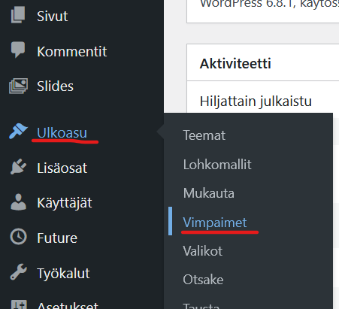Select Teemat in the Ulkoasu submenu
Image resolution: width=339 pixels, height=309 pixels.
[x=204, y=135]
